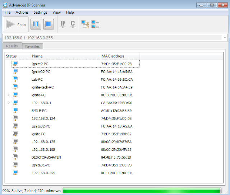Click the gray icon for Ignite01-PC
The height and width of the screenshot is (195, 230).
click(x=15, y=165)
